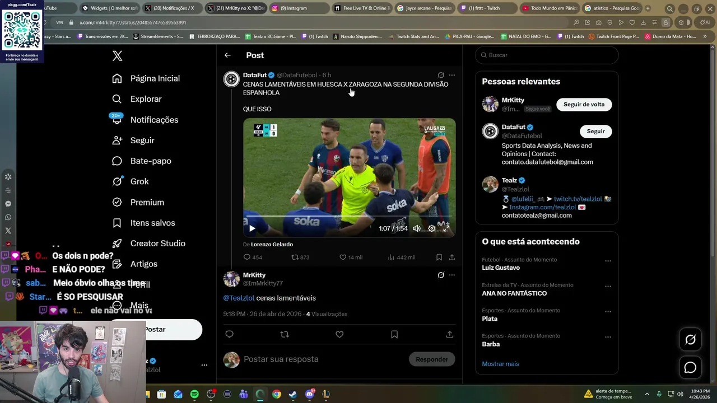Enter video fullscreen mode
This screenshot has width=717, height=403.
point(446,228)
